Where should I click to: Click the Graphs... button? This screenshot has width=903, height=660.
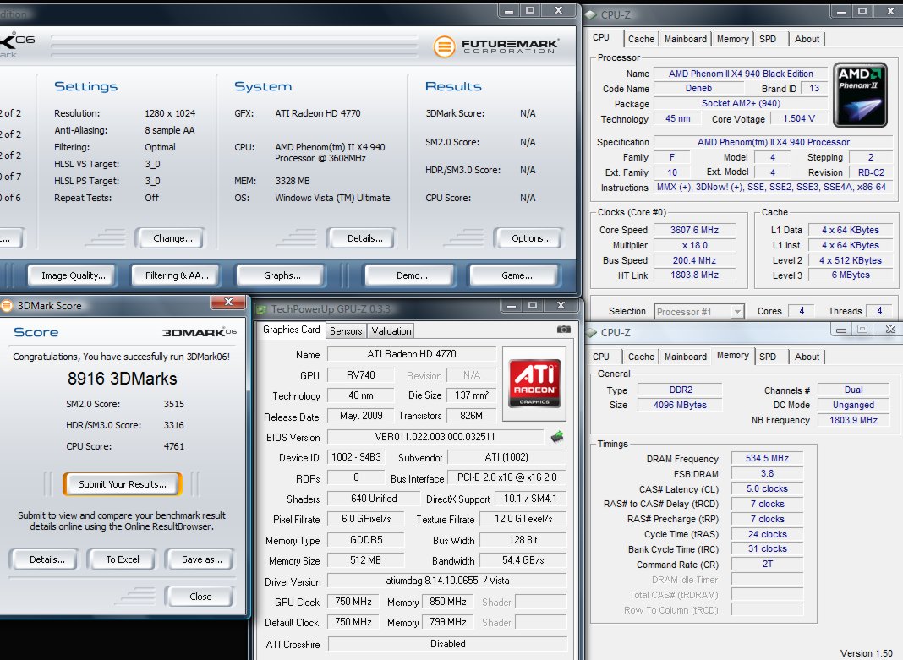click(x=282, y=275)
